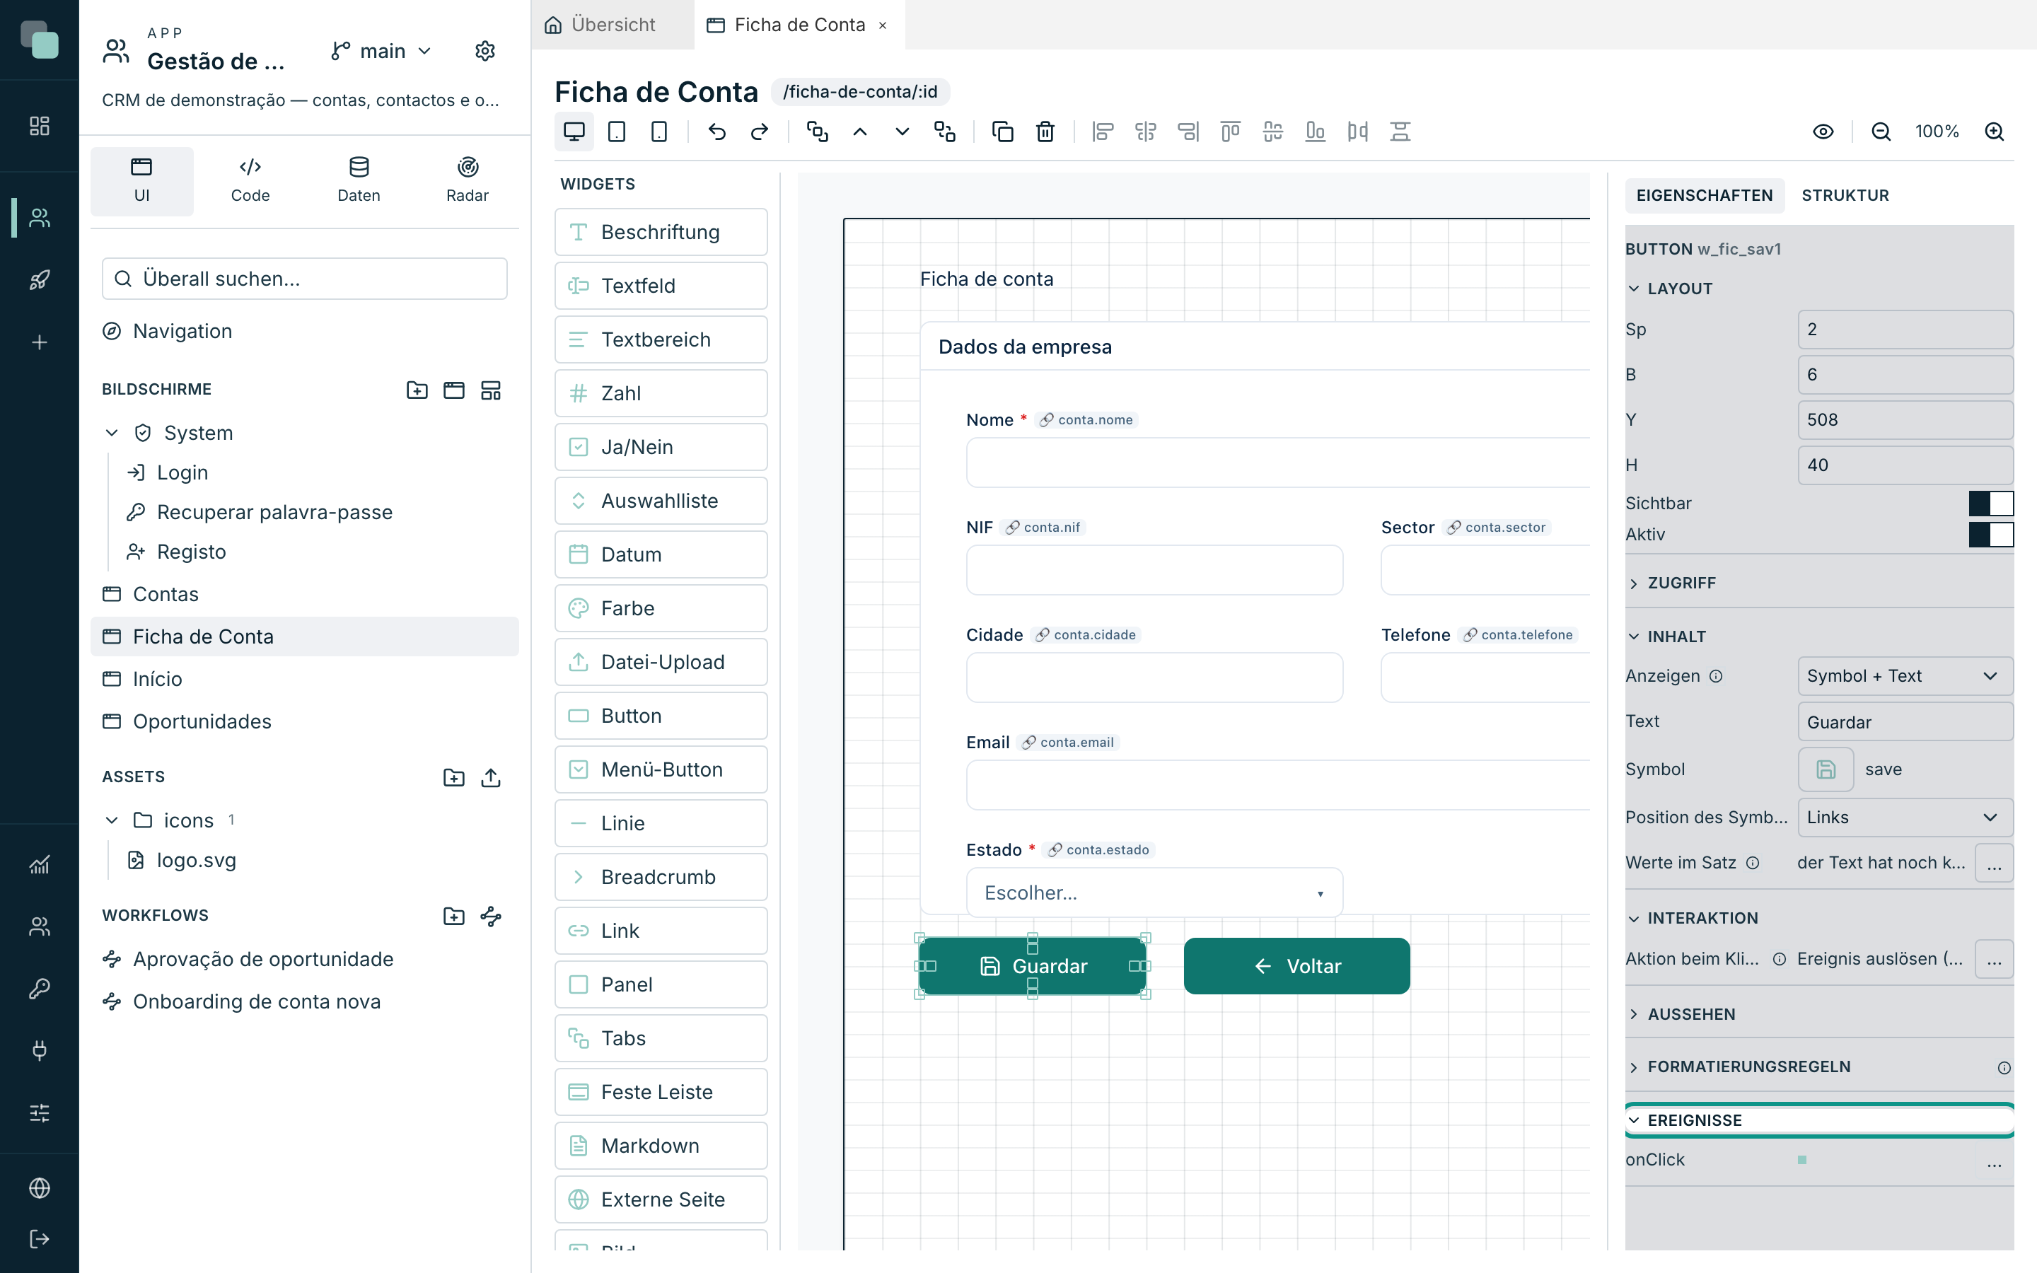Switch to Code tab
Screen dimensions: 2037x1273
[251, 180]
